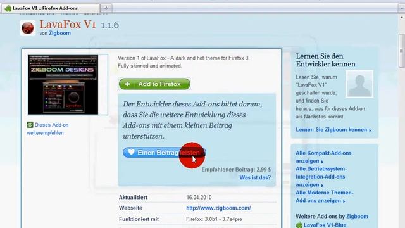
Task: Open the Zigboom author link under the title
Action: coord(59,33)
